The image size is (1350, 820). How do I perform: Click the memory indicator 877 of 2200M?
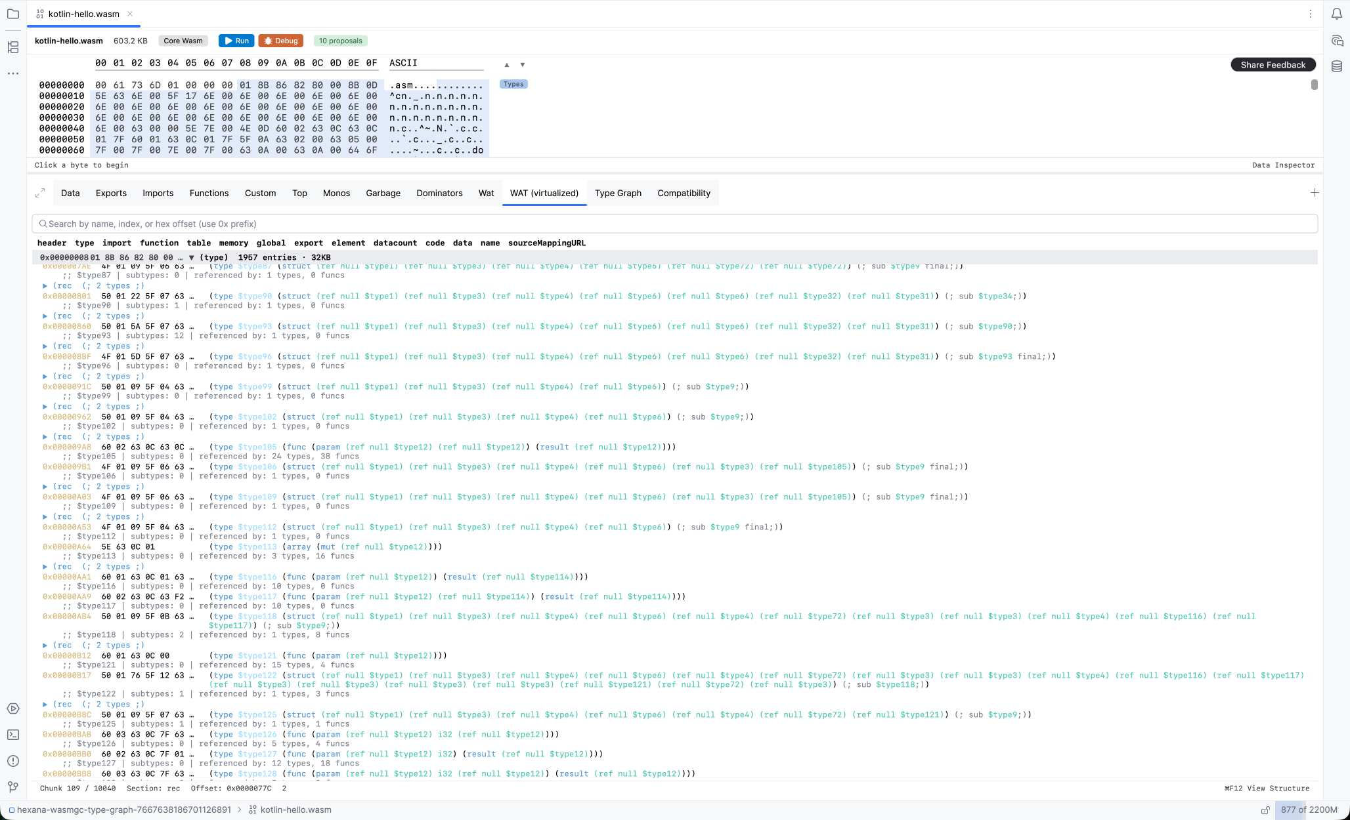1309,810
